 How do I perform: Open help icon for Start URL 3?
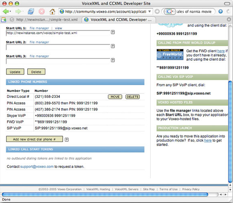tap(113, 60)
